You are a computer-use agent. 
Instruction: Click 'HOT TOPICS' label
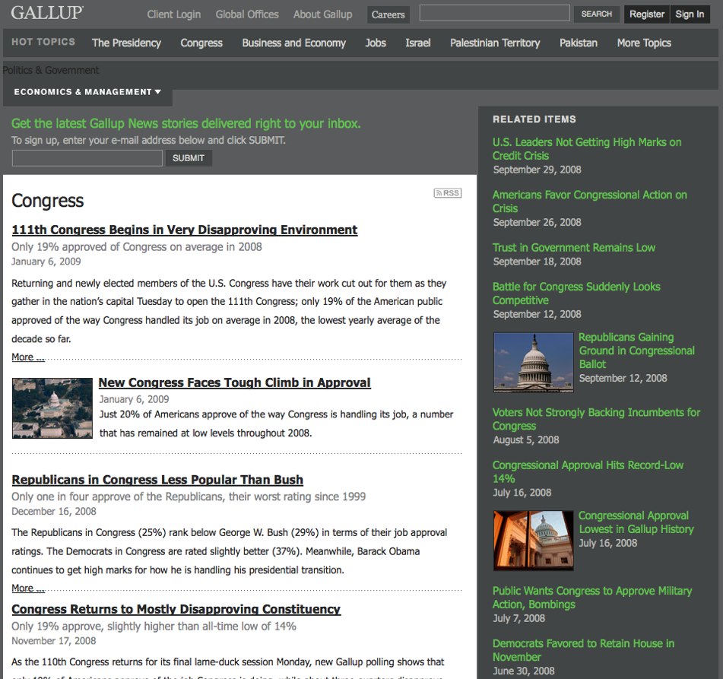point(43,42)
